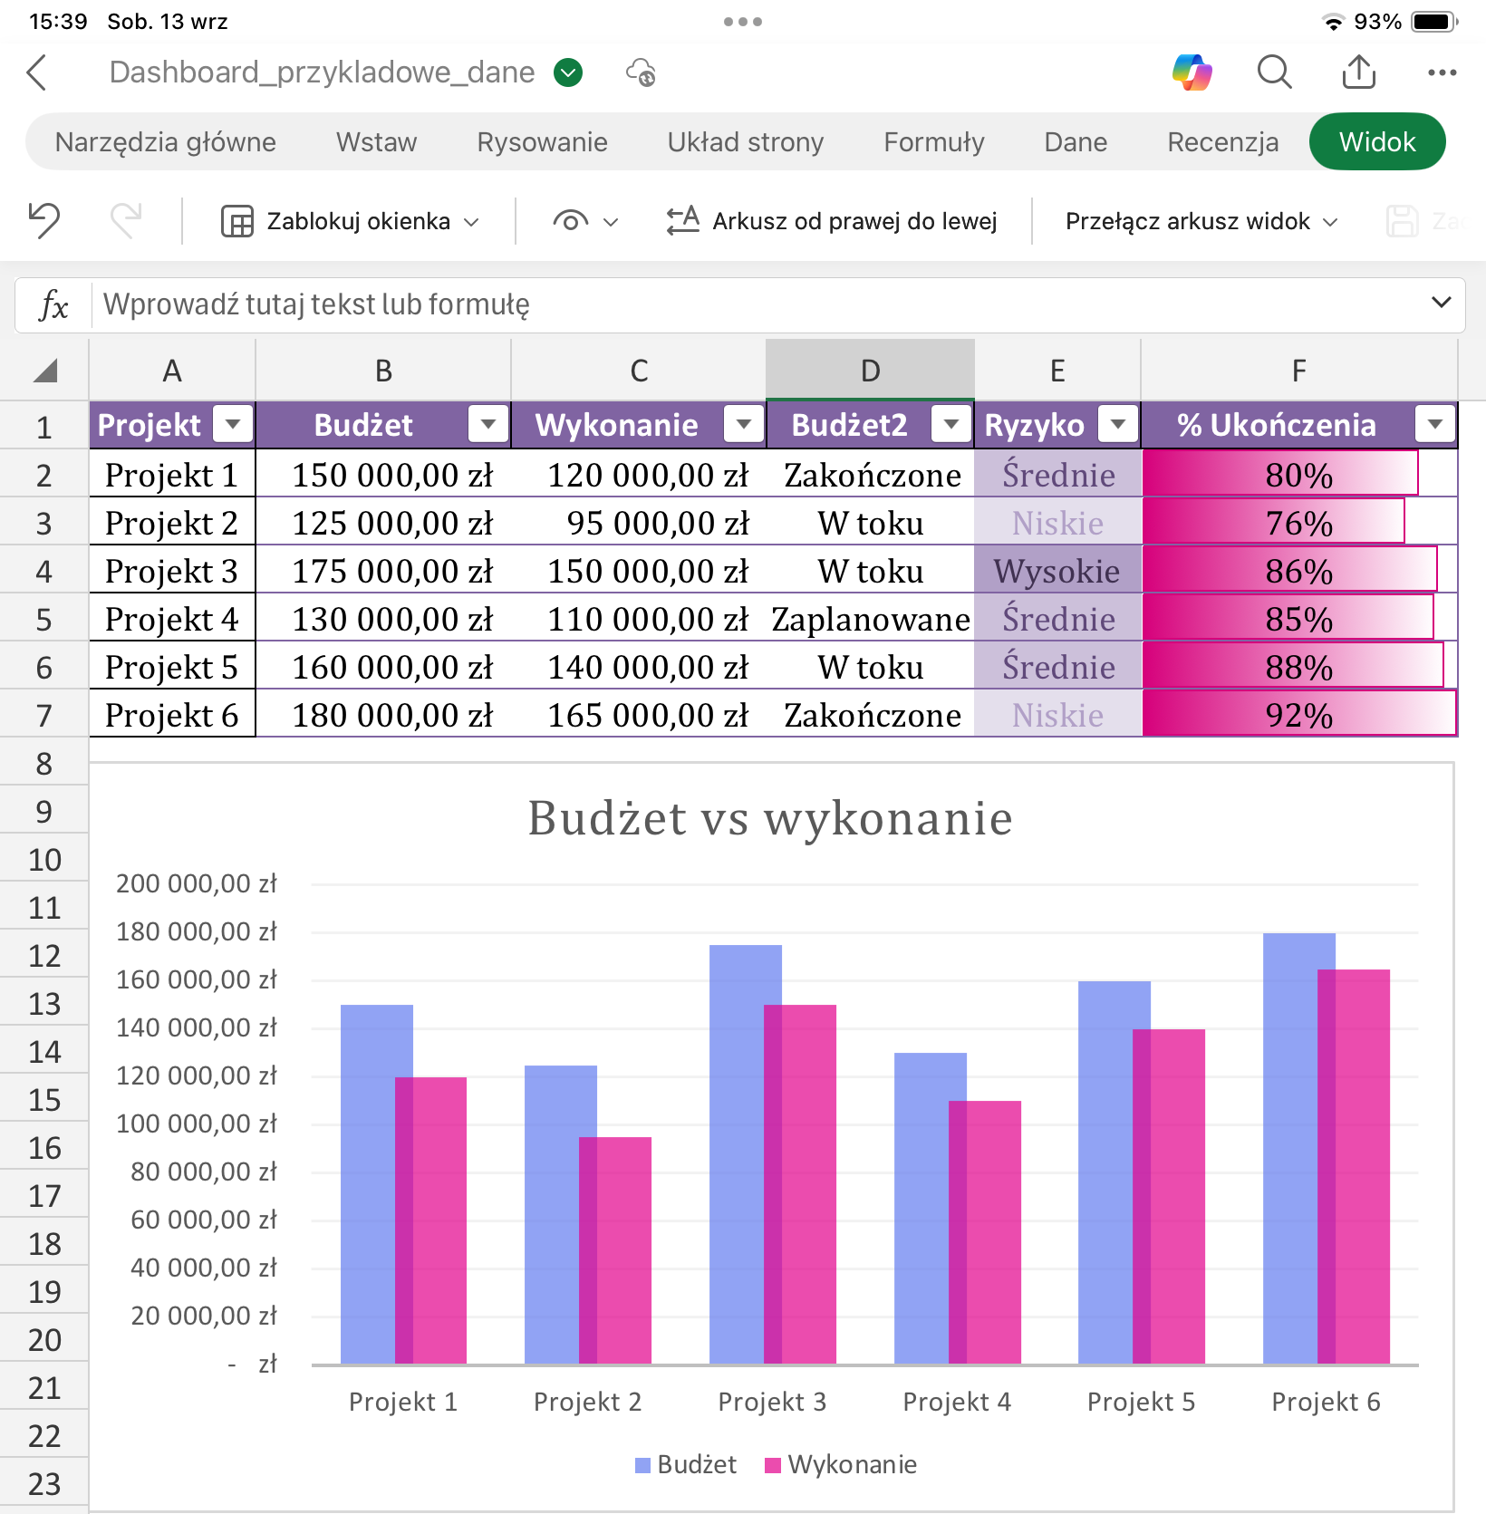Open filter dropdown for Ryzyko column
Image resolution: width=1486 pixels, height=1514 pixels.
pyautogui.click(x=1118, y=424)
